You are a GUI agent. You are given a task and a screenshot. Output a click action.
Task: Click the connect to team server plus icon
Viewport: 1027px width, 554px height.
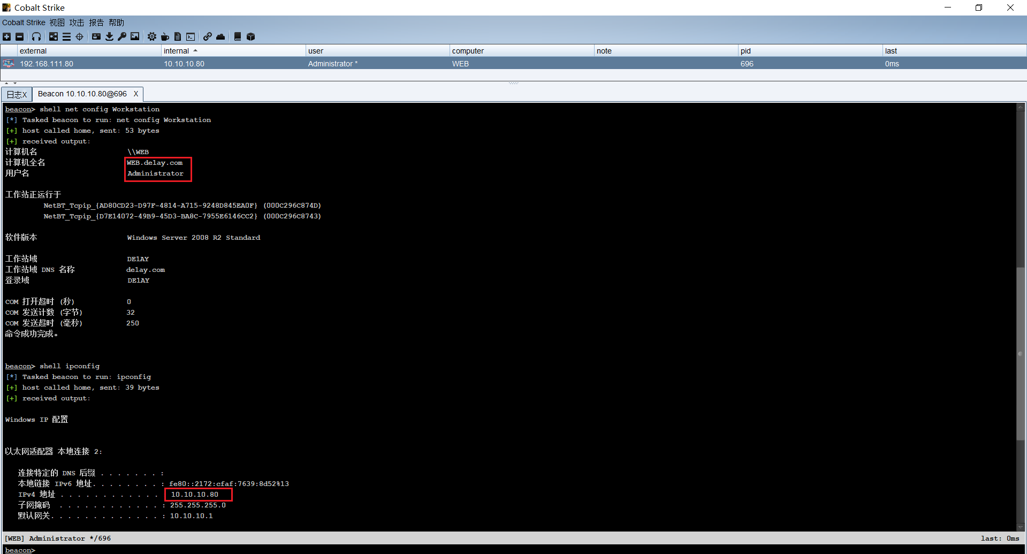tap(6, 36)
